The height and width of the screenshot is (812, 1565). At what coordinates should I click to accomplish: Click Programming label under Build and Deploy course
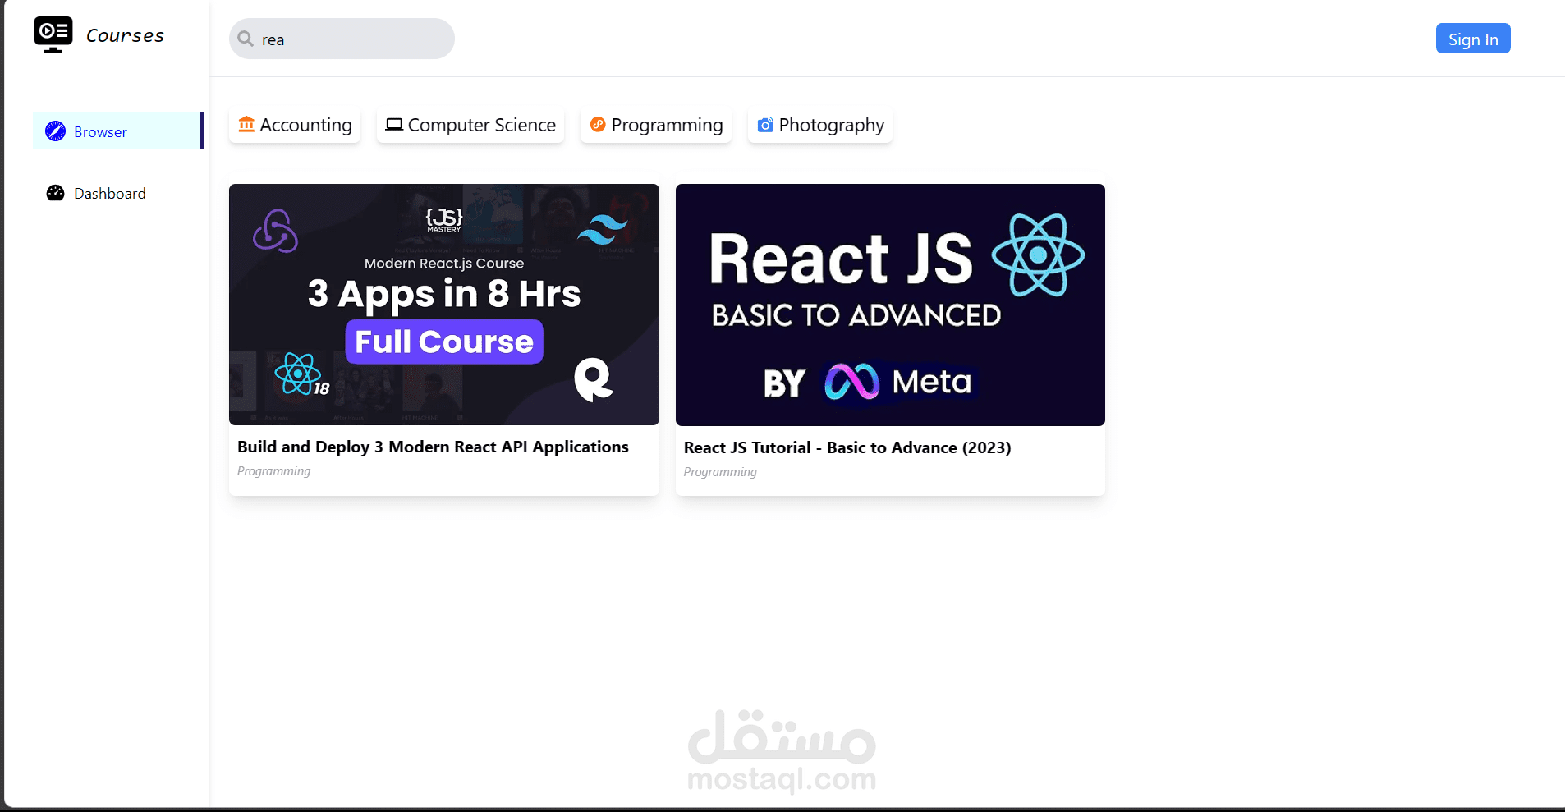point(274,471)
